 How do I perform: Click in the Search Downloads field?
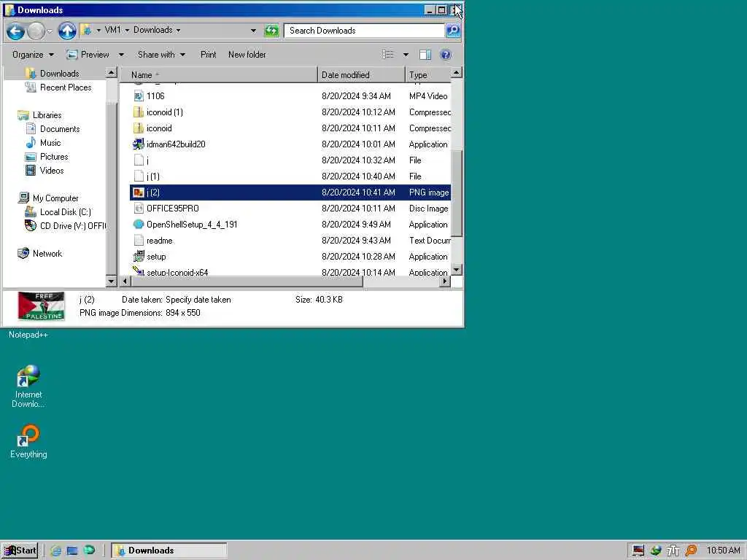[x=364, y=31]
